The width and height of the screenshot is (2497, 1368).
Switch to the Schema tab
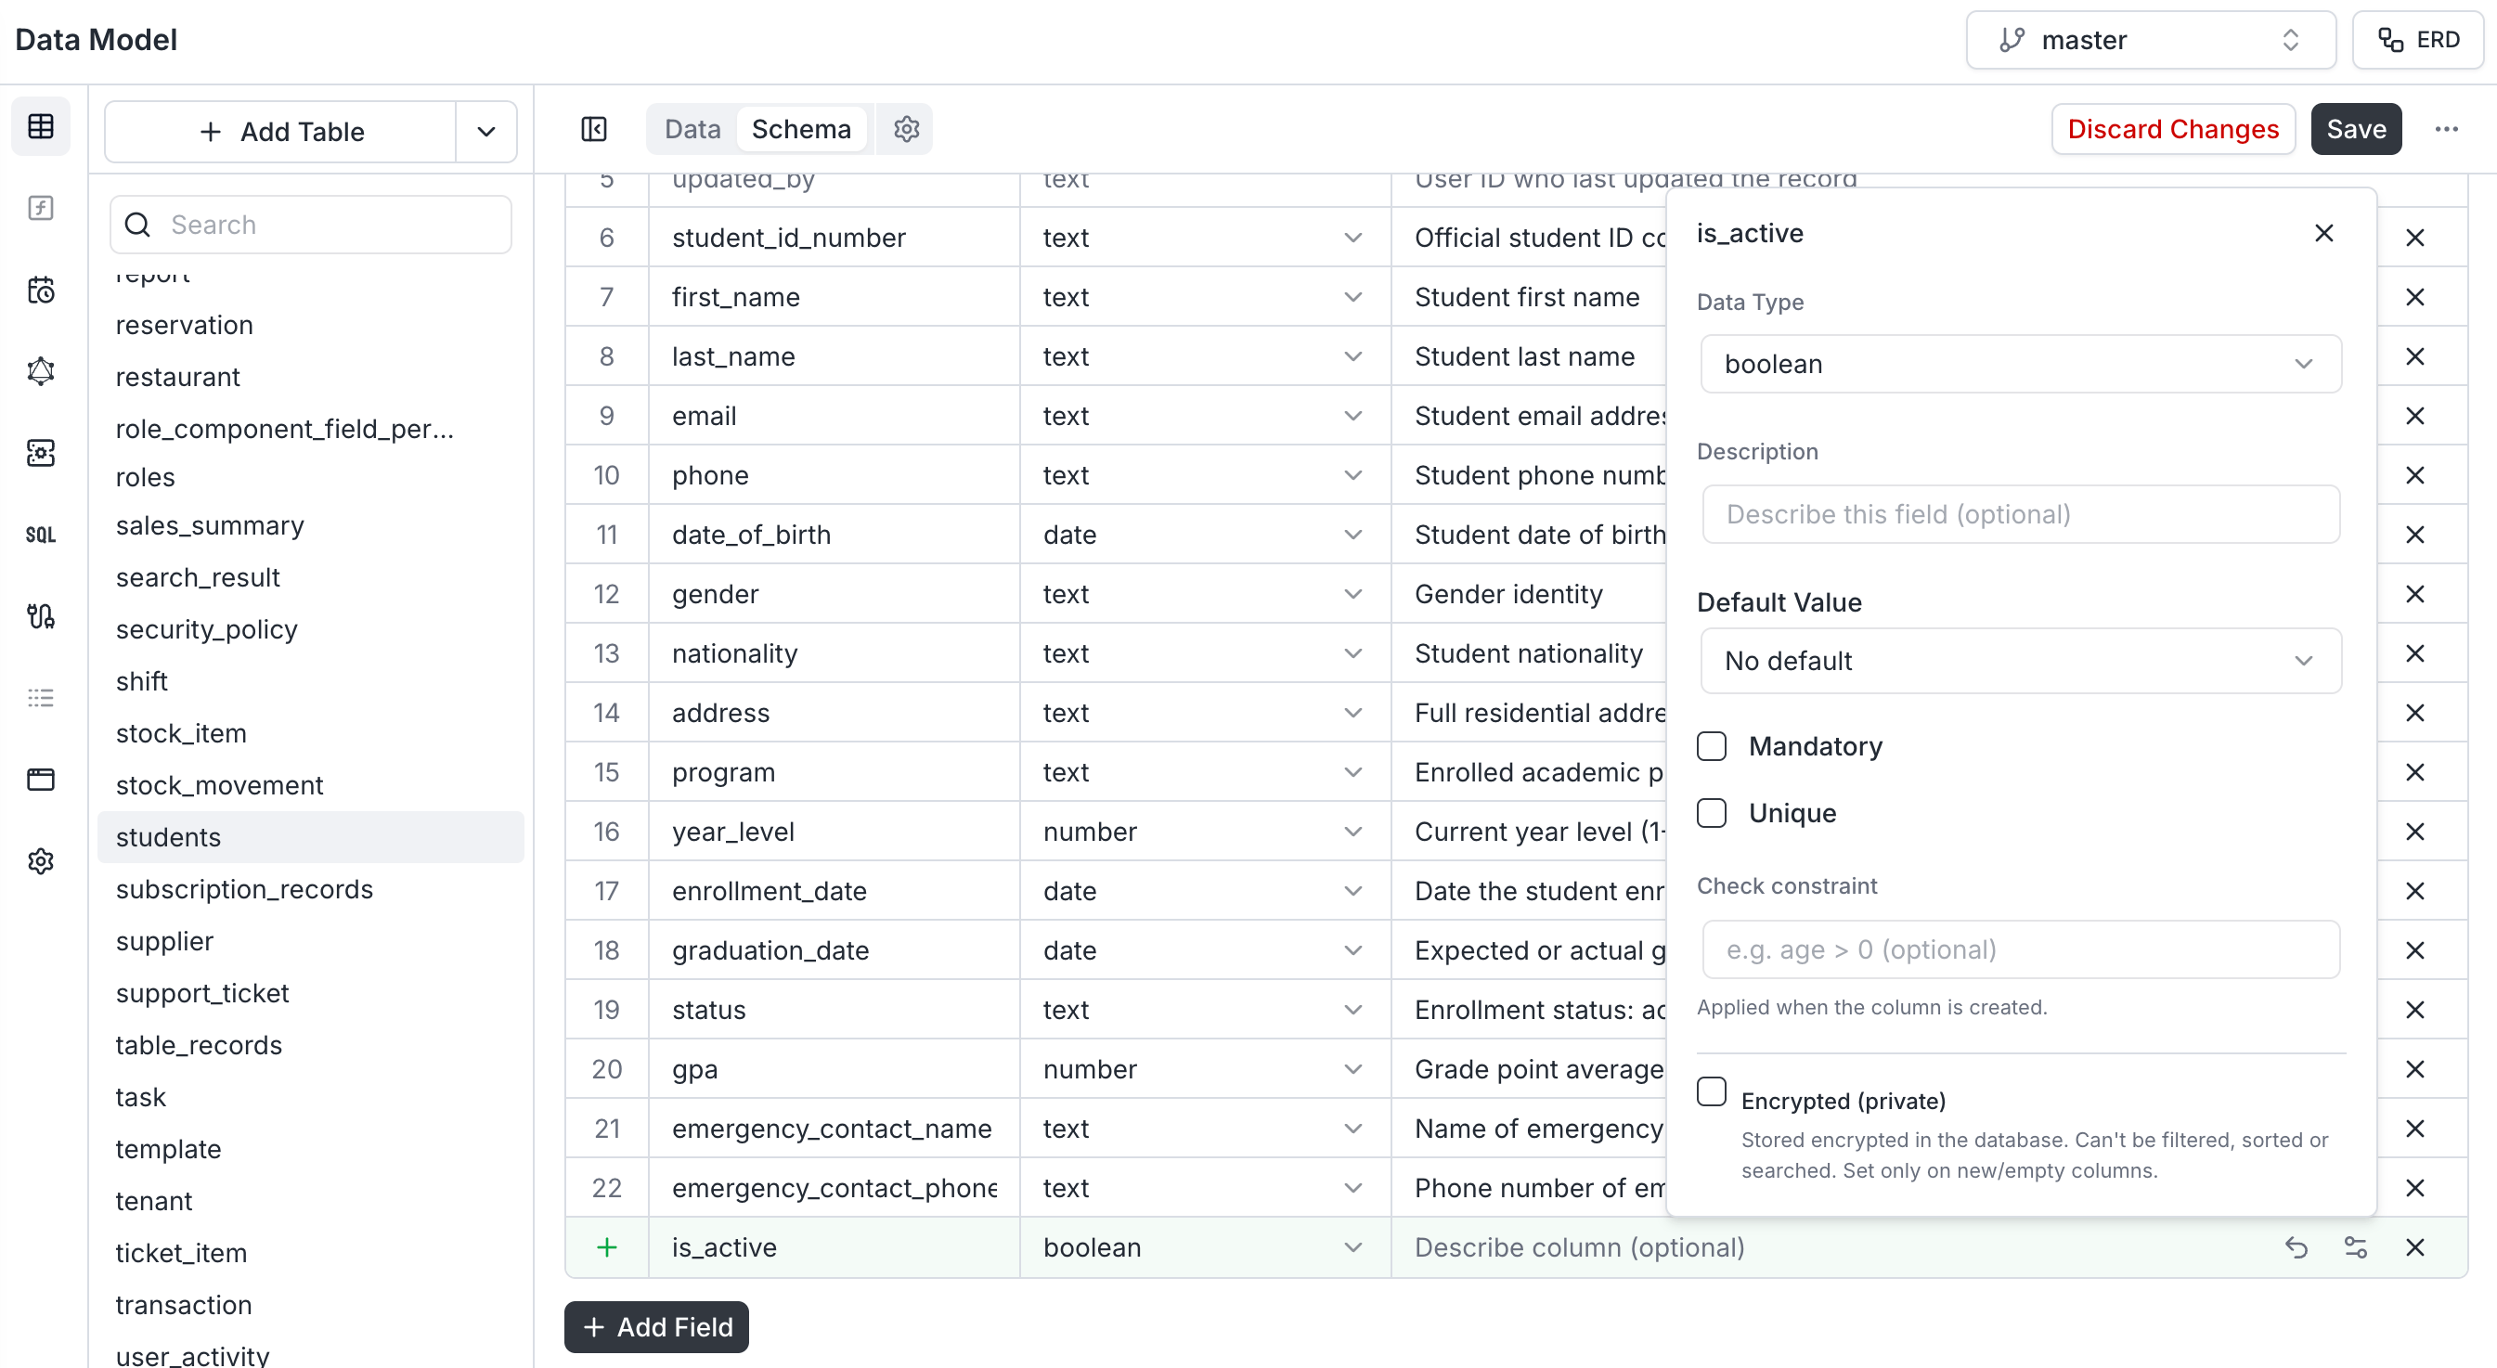click(801, 129)
